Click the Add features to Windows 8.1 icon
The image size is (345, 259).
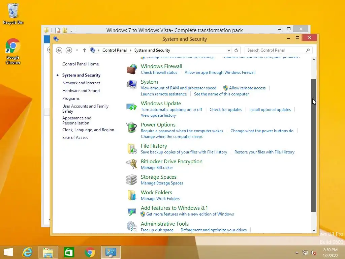click(x=132, y=212)
